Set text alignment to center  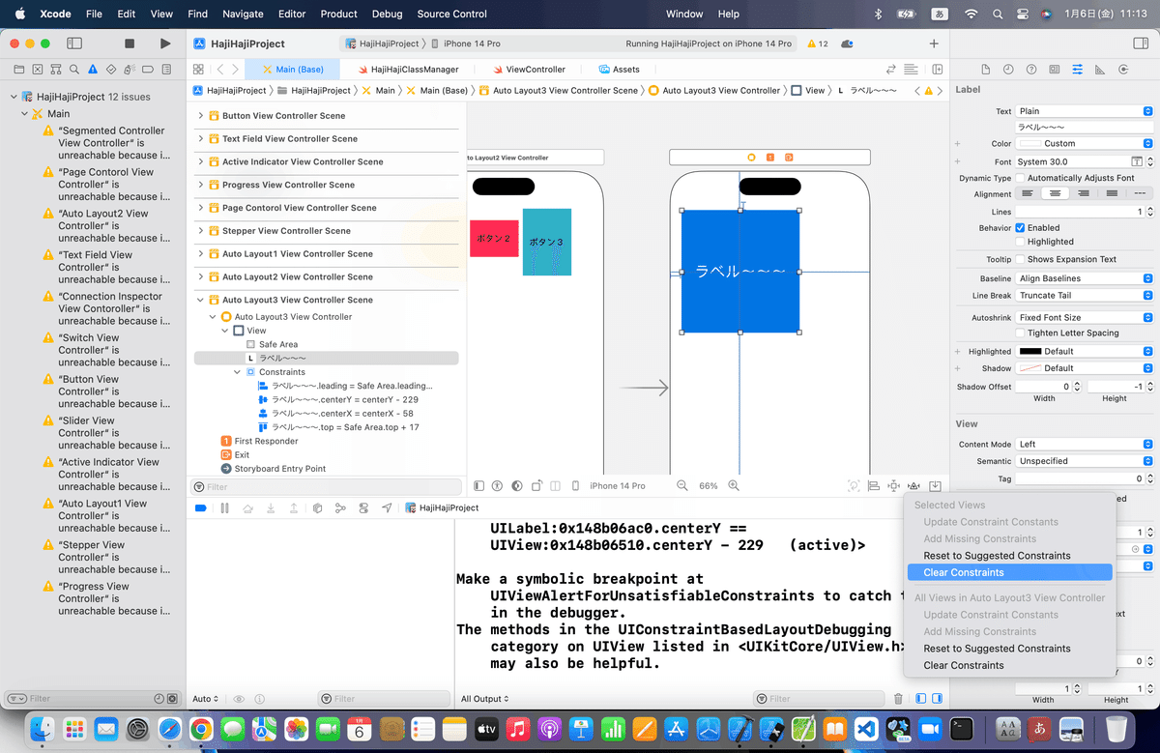click(1056, 193)
